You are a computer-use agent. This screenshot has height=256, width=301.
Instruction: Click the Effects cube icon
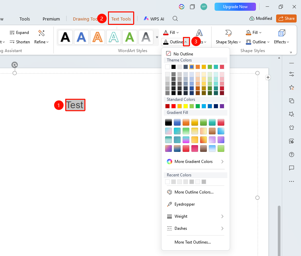coord(281,33)
